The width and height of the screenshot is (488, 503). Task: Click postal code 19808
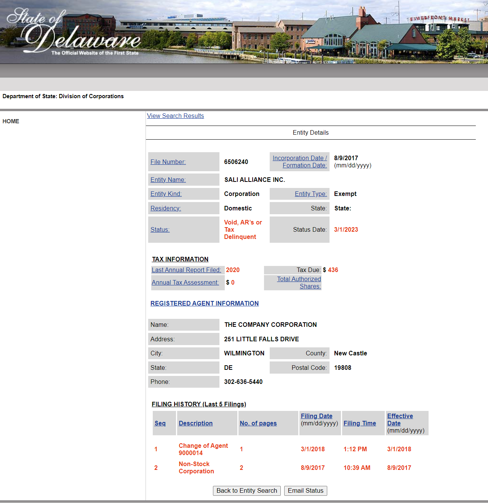pyautogui.click(x=343, y=368)
